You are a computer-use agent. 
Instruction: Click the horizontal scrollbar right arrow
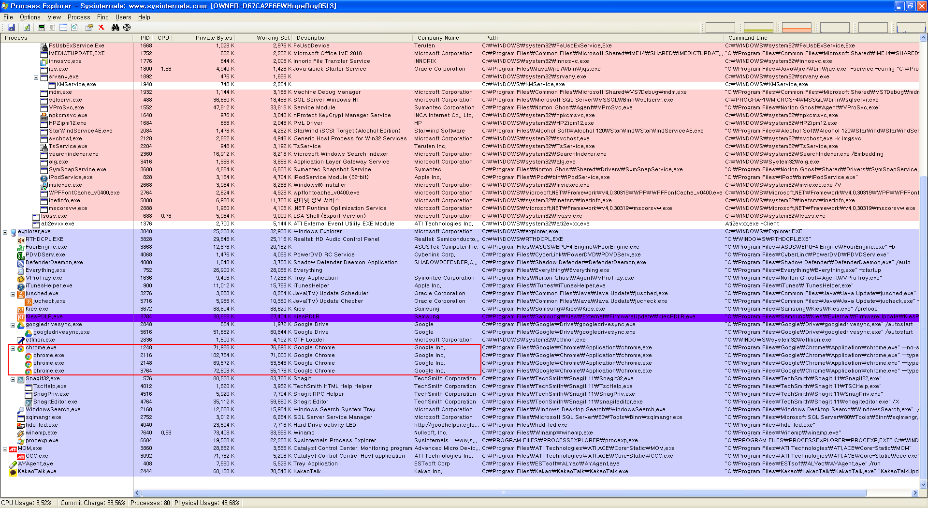915,493
